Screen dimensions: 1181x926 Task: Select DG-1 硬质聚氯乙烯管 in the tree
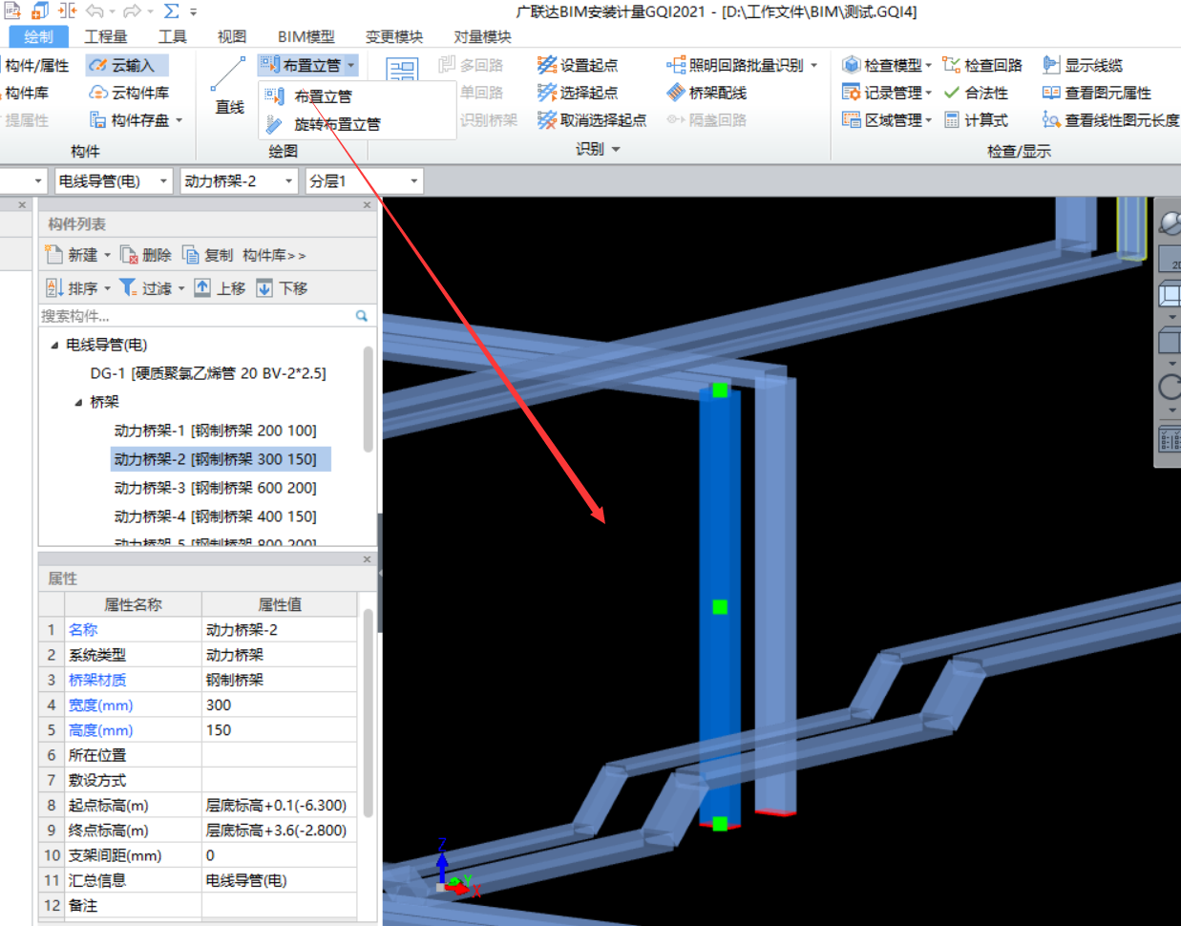208,373
